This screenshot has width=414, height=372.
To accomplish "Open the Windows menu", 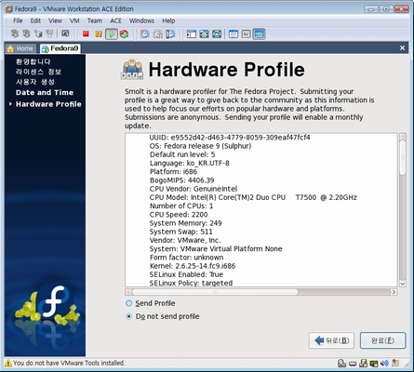I will pyautogui.click(x=141, y=20).
